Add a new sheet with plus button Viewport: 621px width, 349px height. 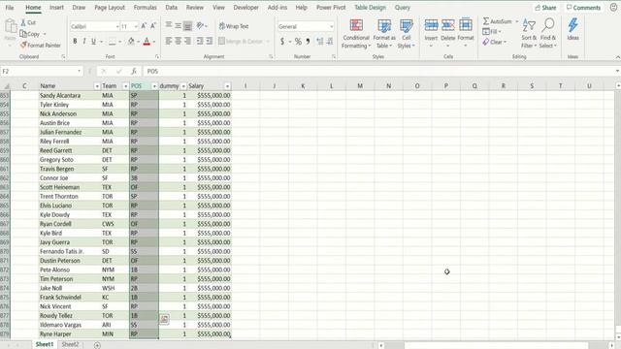pos(97,345)
